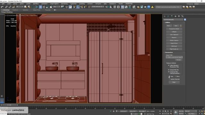The width and height of the screenshot is (205, 115).
Task: Open the Modifiers menu
Action: 36,4
